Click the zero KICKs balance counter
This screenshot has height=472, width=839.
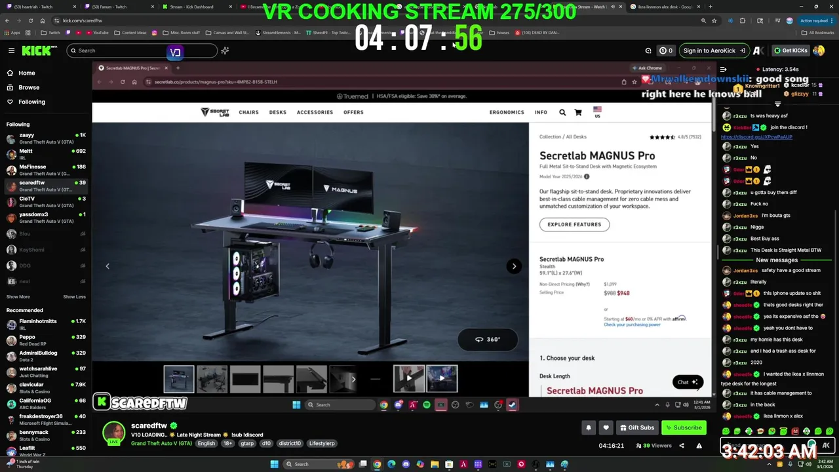(x=666, y=50)
